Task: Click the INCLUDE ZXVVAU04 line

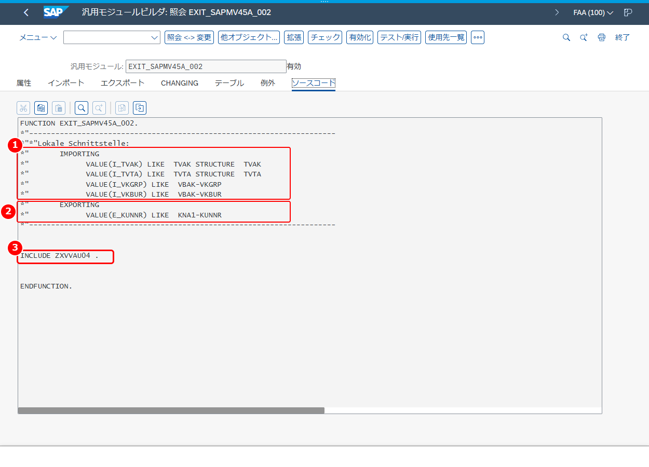Action: click(59, 255)
